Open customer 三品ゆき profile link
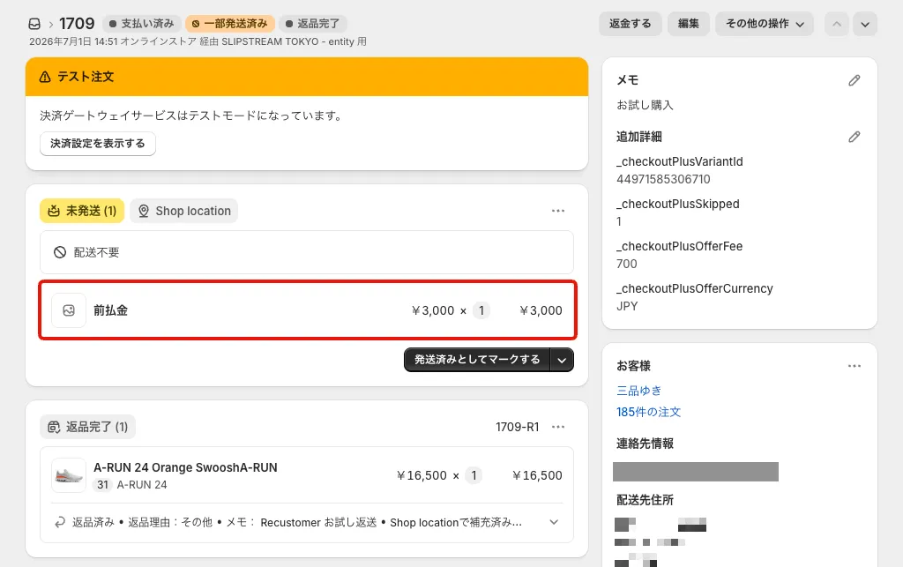The width and height of the screenshot is (903, 567). pos(638,391)
